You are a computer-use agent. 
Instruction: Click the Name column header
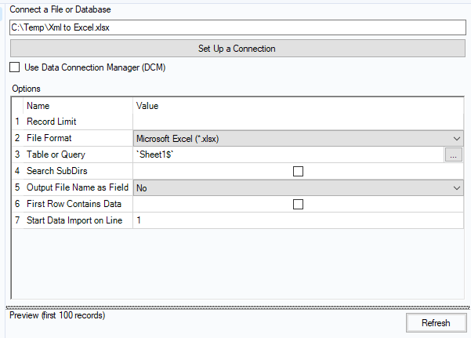pyautogui.click(x=38, y=105)
